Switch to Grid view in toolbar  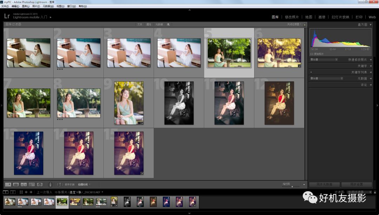click(x=8, y=185)
